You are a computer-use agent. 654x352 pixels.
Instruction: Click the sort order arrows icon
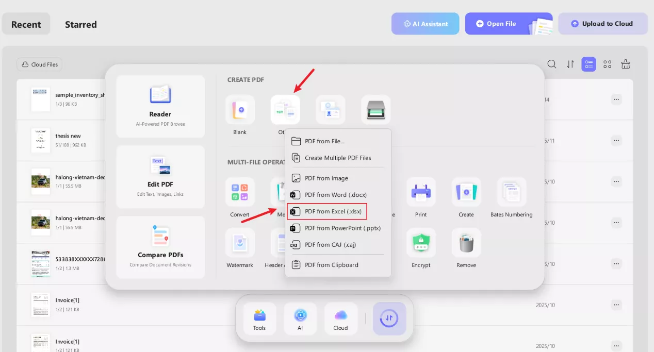tap(570, 64)
